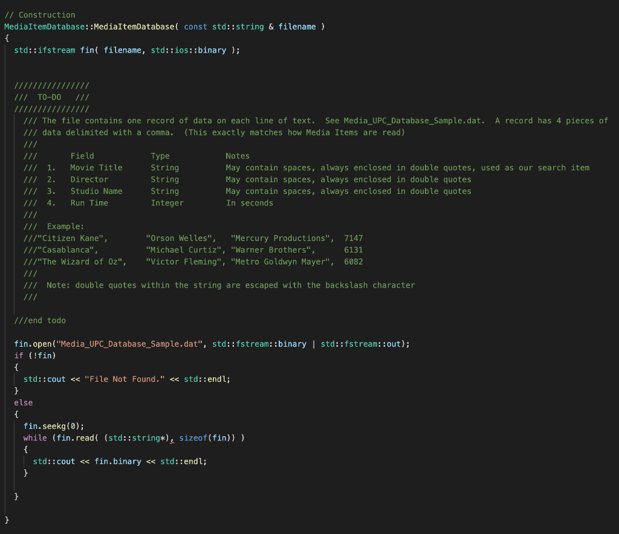Place cursor on the Citizen Kane example comment
The width and height of the screenshot is (619, 534).
click(x=73, y=238)
